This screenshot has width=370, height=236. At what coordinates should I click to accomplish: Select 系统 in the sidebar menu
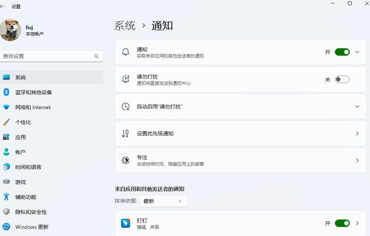pyautogui.click(x=51, y=77)
